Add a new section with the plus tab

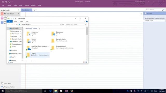point(34,10)
